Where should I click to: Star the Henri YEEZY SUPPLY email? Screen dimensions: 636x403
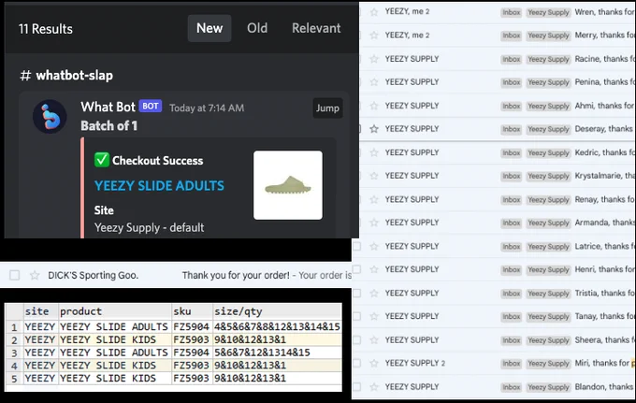[x=374, y=269]
